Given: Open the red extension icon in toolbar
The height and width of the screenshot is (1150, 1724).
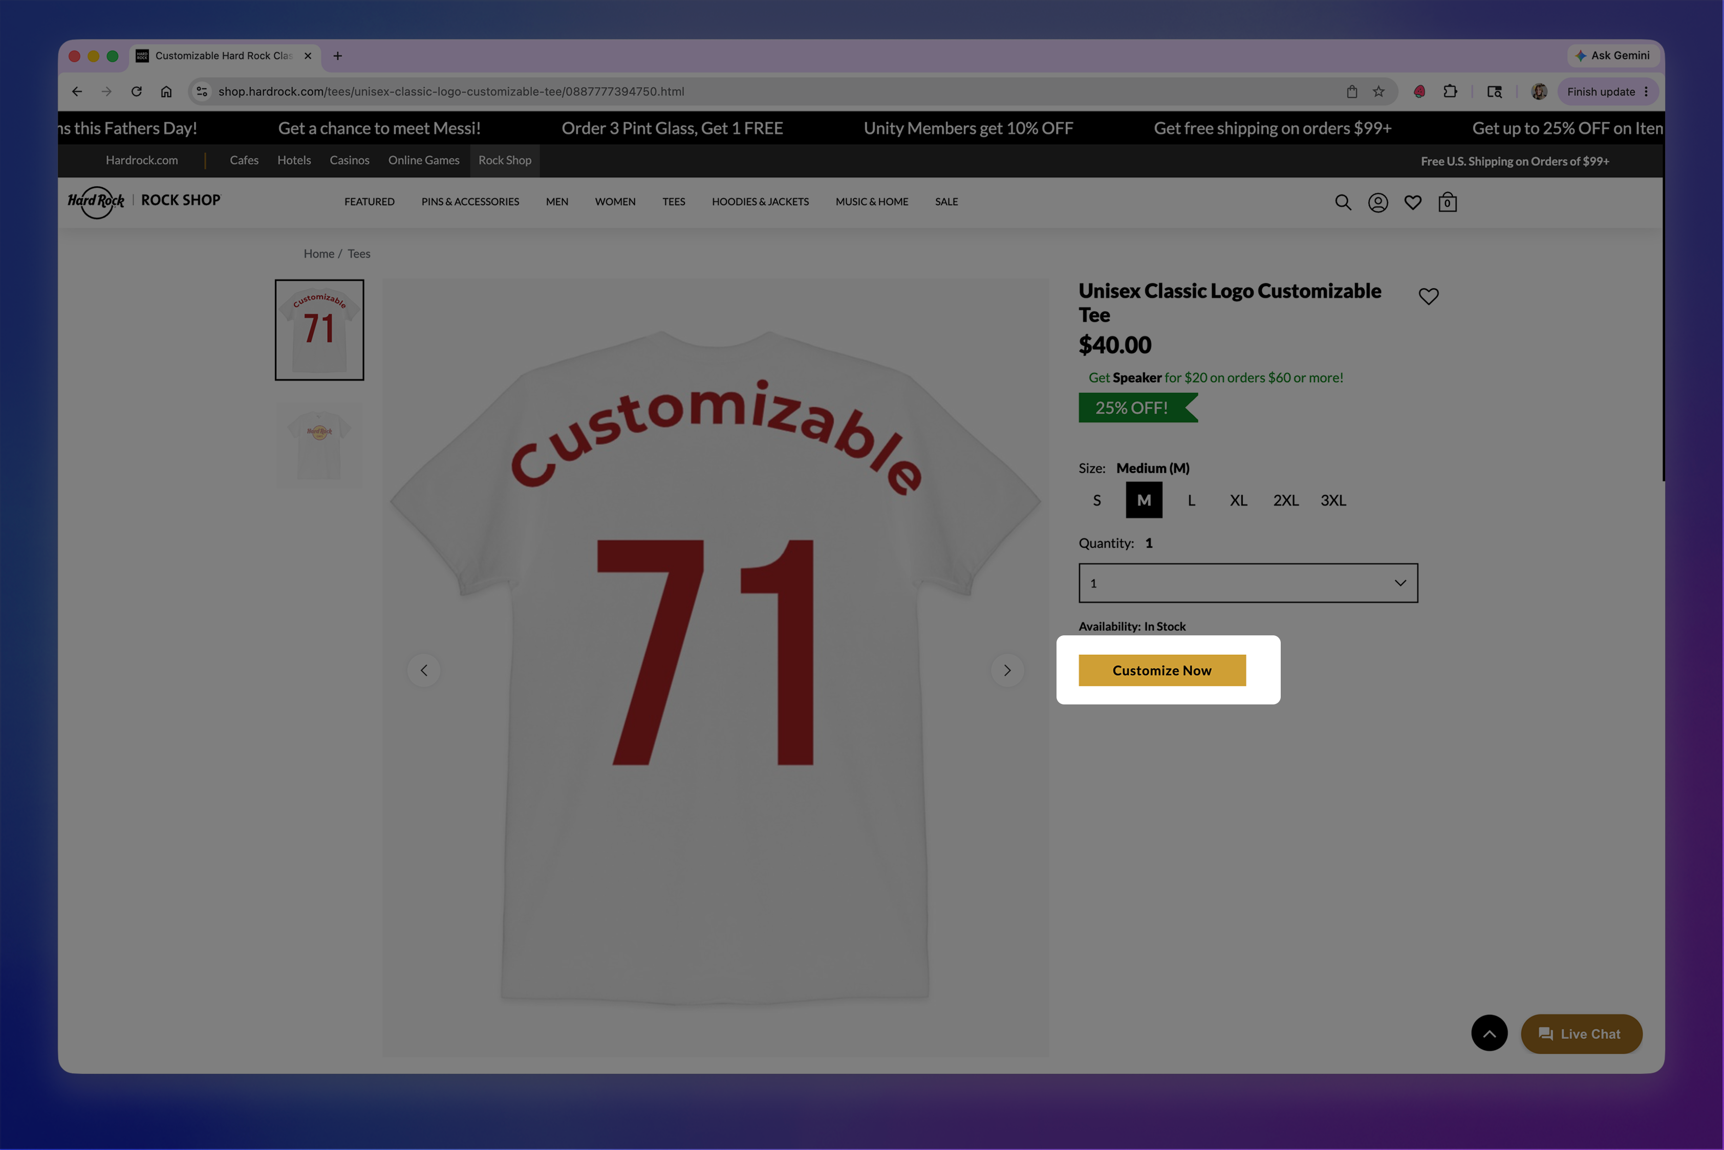Looking at the screenshot, I should [1419, 92].
